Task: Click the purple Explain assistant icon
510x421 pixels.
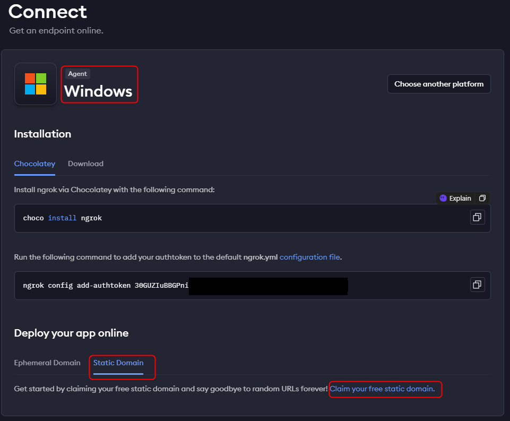Action: tap(443, 198)
